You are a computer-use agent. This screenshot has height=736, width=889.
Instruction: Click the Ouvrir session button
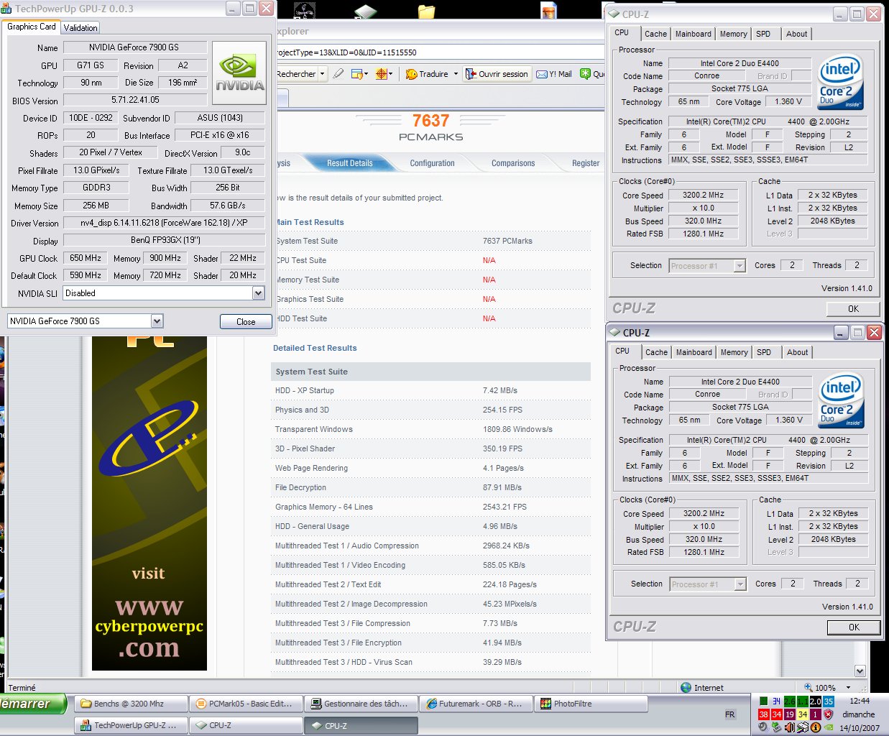click(x=497, y=74)
